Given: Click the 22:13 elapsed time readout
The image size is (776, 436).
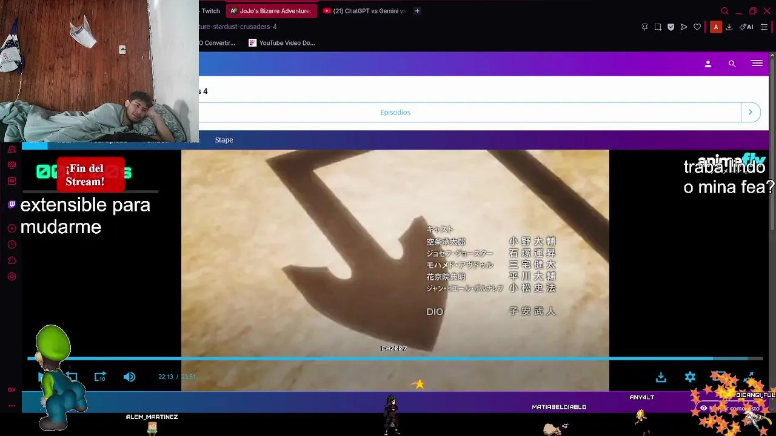Looking at the screenshot, I should click(166, 377).
